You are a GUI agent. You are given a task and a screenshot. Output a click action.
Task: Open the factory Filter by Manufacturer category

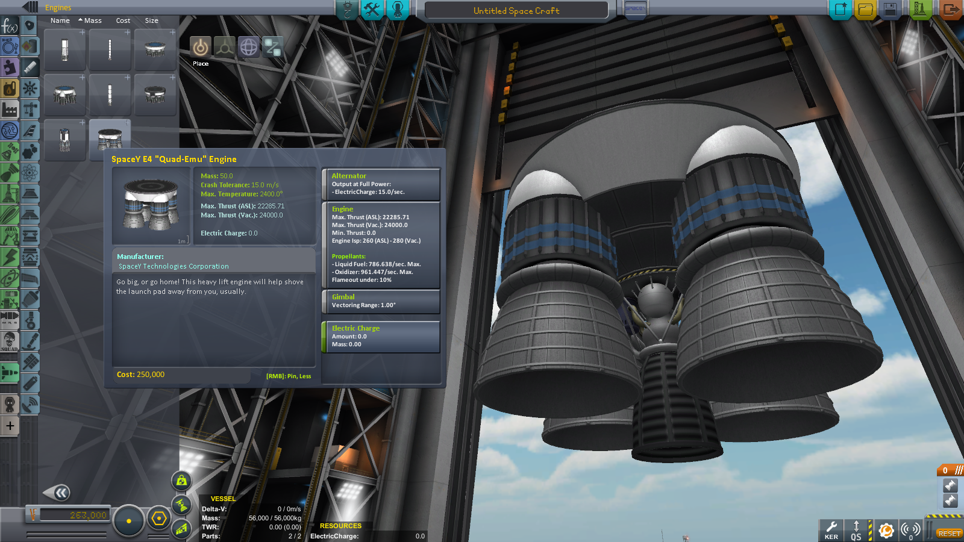(x=10, y=110)
